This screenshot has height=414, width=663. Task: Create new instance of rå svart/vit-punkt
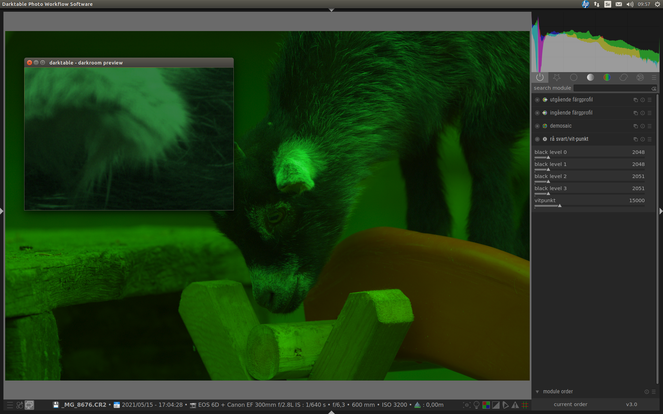point(636,139)
